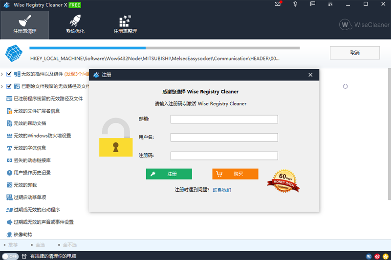The height and width of the screenshot is (260, 391).
Task: Click the scan progress bar
Action: point(164,48)
